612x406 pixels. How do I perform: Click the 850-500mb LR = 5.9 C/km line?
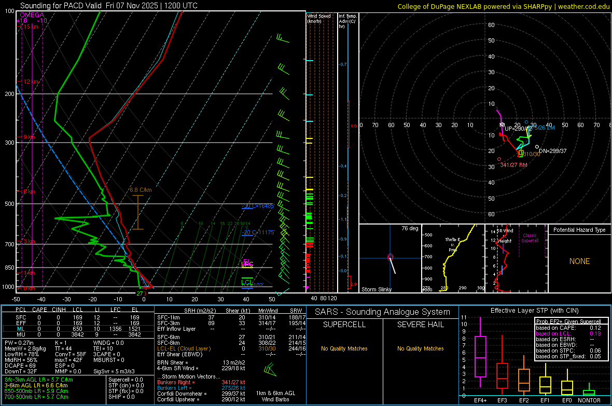[x=36, y=391]
